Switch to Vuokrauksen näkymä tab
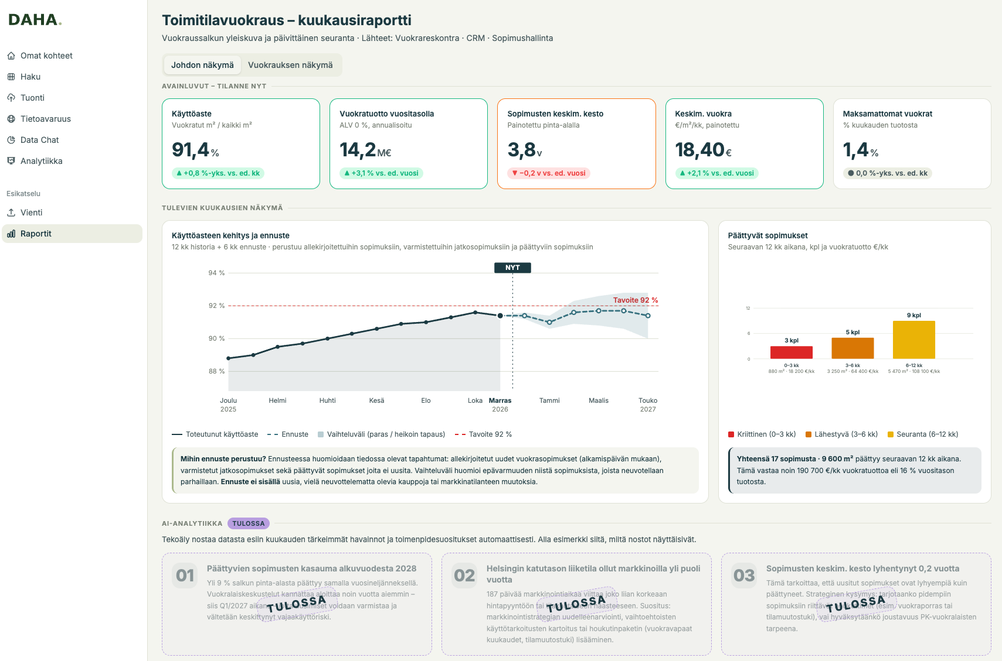The width and height of the screenshot is (1002, 661). (290, 65)
